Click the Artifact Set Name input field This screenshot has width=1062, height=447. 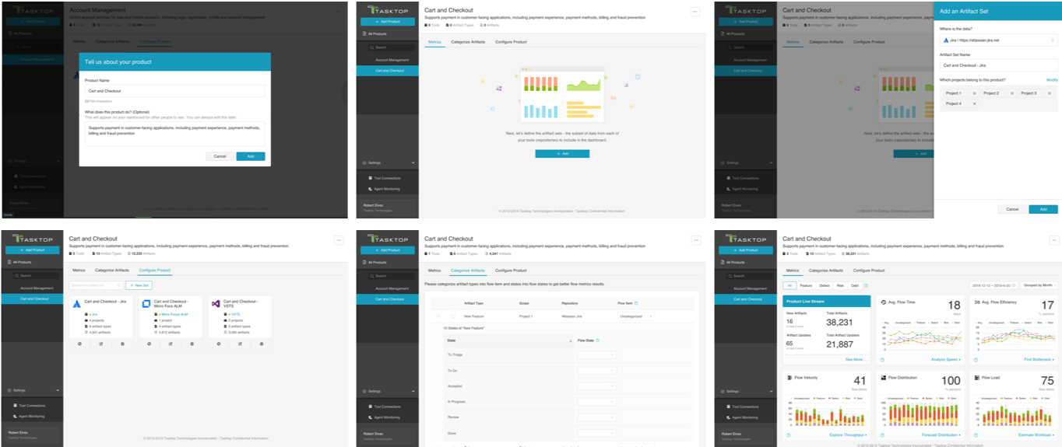click(998, 65)
